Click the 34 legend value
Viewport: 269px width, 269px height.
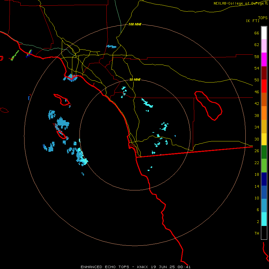click(257, 127)
